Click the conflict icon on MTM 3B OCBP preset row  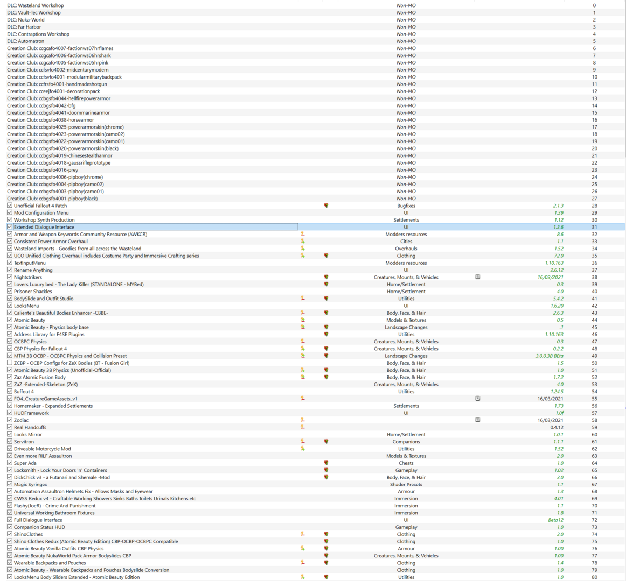(x=303, y=356)
